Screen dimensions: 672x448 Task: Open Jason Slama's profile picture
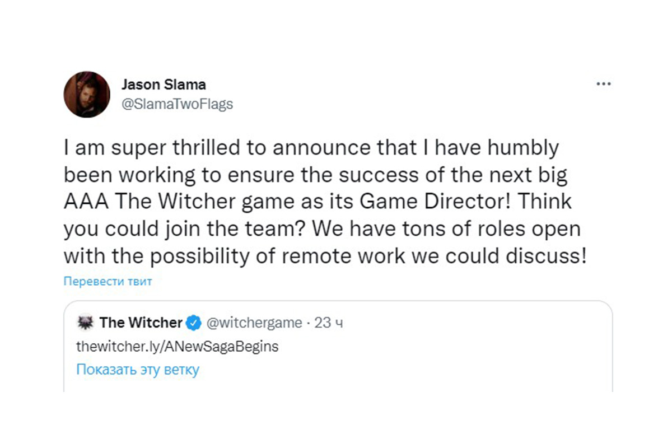coord(87,94)
